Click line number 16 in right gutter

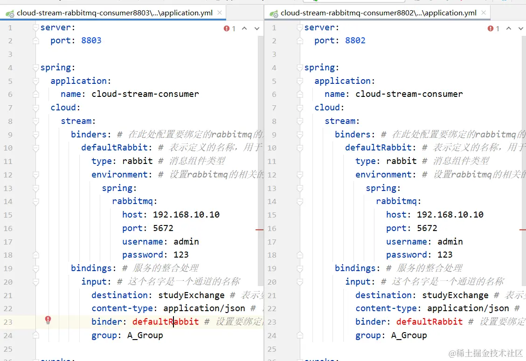[272, 229]
